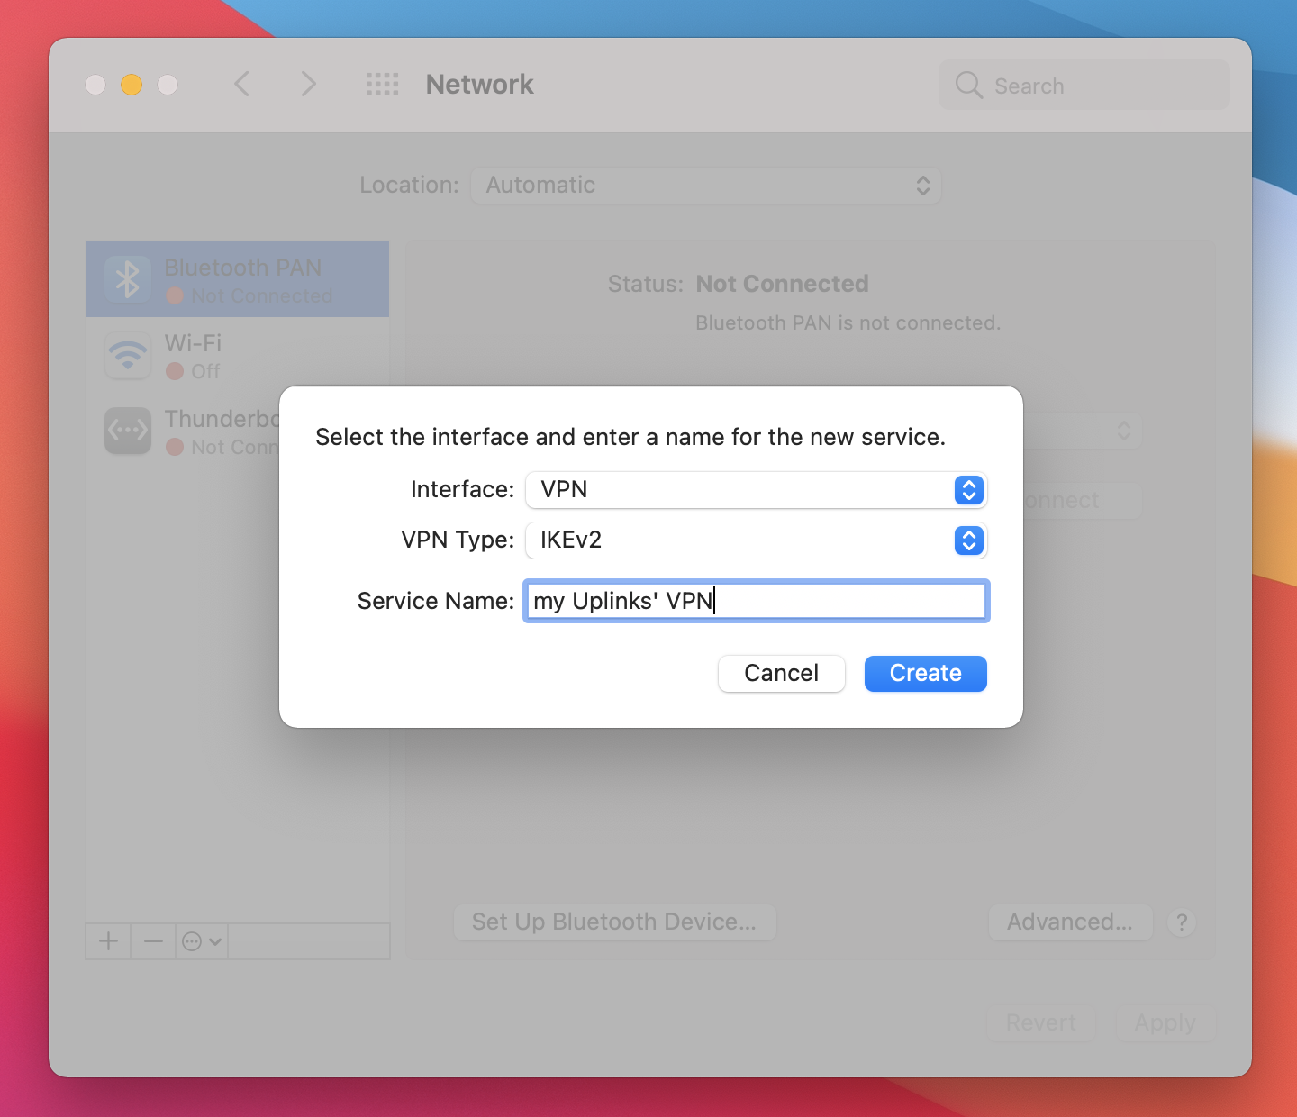
Task: Click the Thunderbolt service icon
Action: pos(127,431)
